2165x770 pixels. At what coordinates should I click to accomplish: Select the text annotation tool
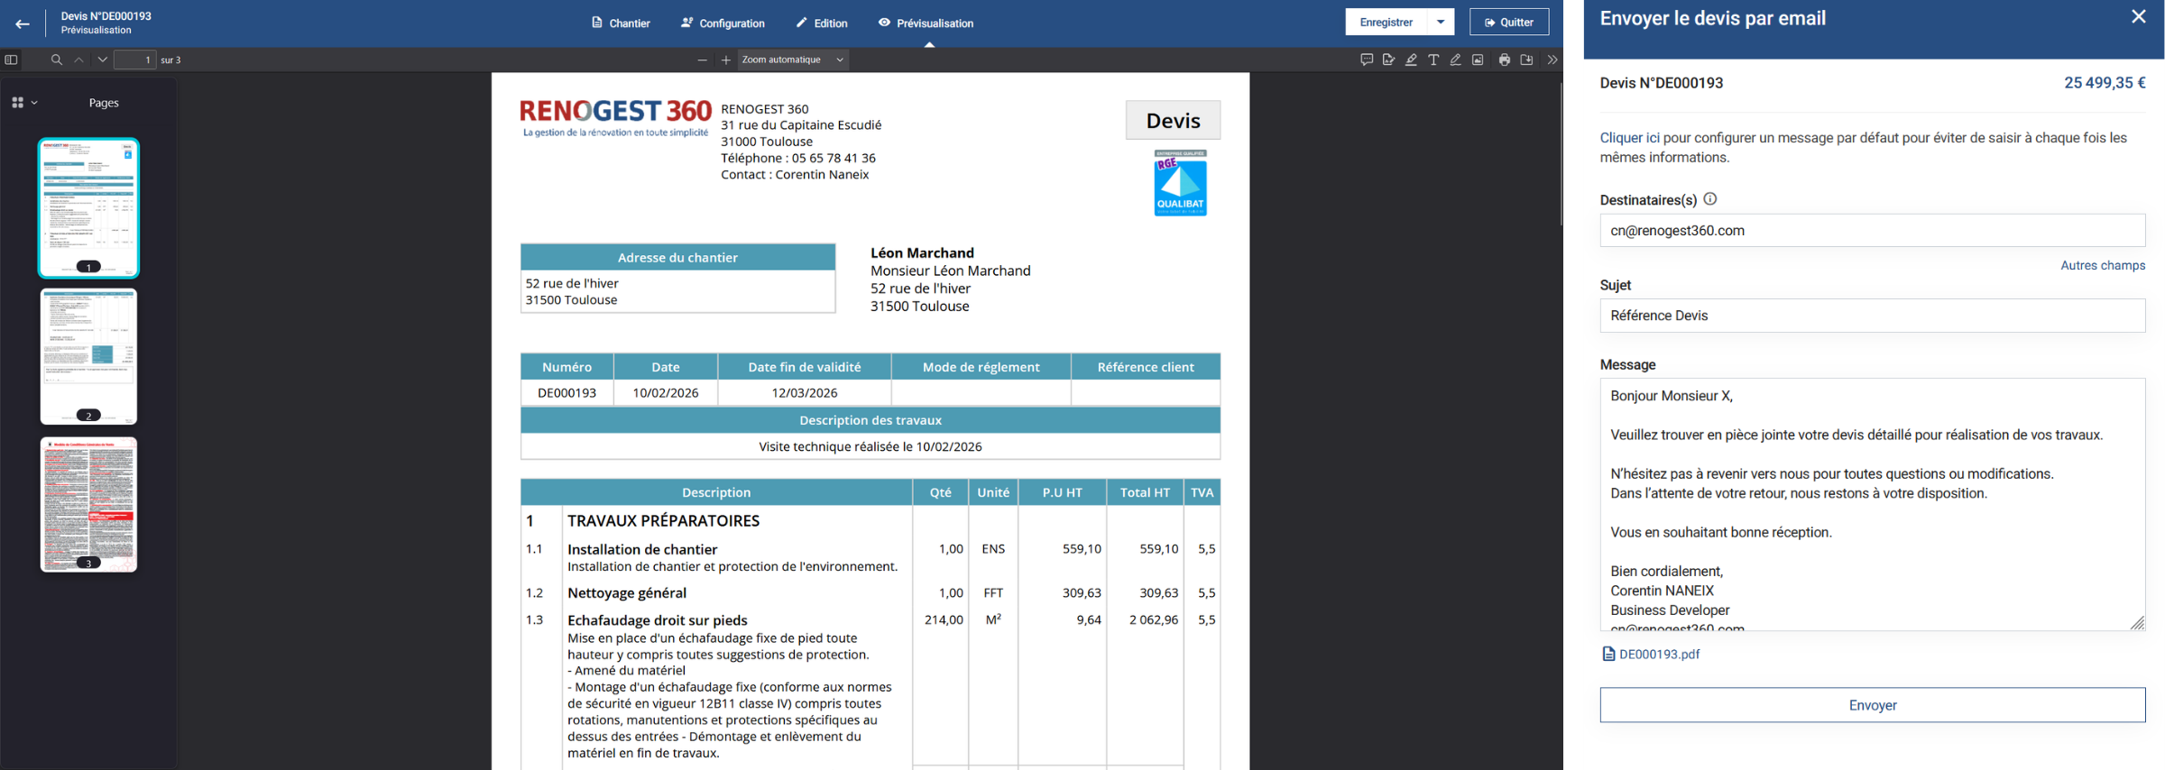click(x=1433, y=60)
